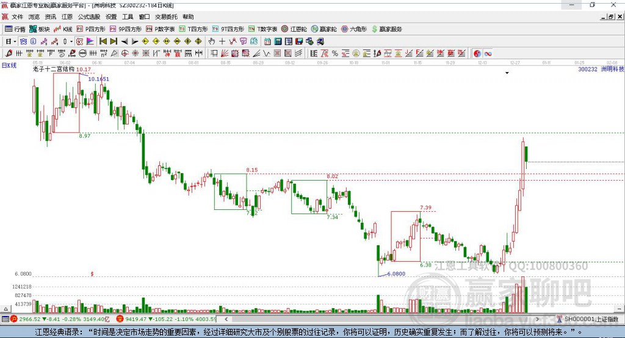Screen dimensions: 625x338
Task: Click the n² time-cycle tool icon
Action: 104,54
